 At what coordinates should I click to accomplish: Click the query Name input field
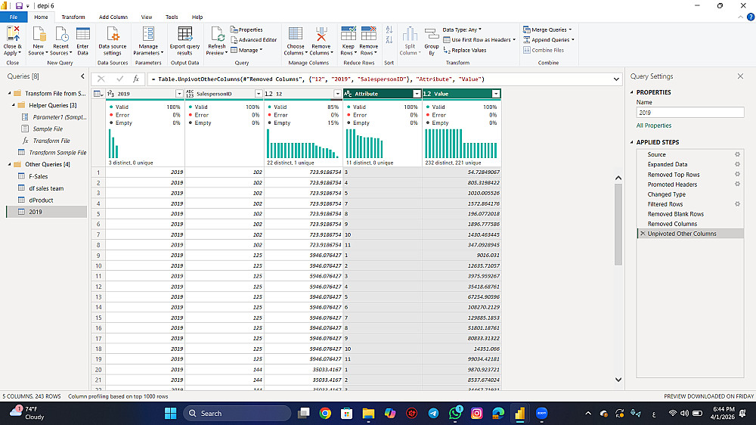click(x=689, y=113)
